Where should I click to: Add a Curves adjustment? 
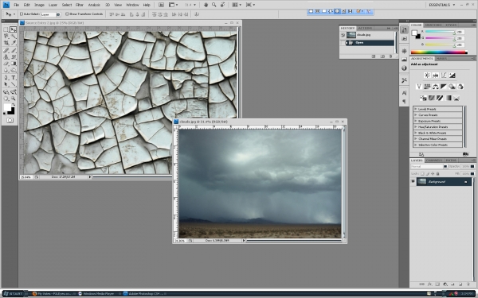click(444, 75)
